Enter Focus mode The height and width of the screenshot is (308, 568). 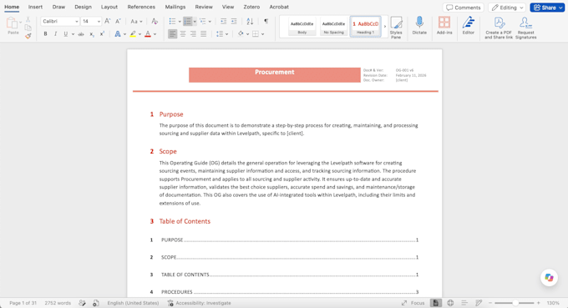413,303
